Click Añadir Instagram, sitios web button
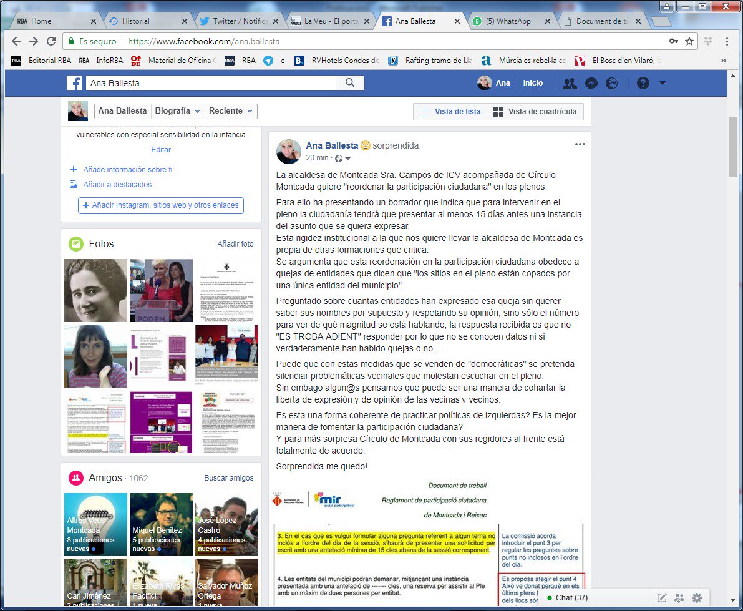 coord(160,206)
